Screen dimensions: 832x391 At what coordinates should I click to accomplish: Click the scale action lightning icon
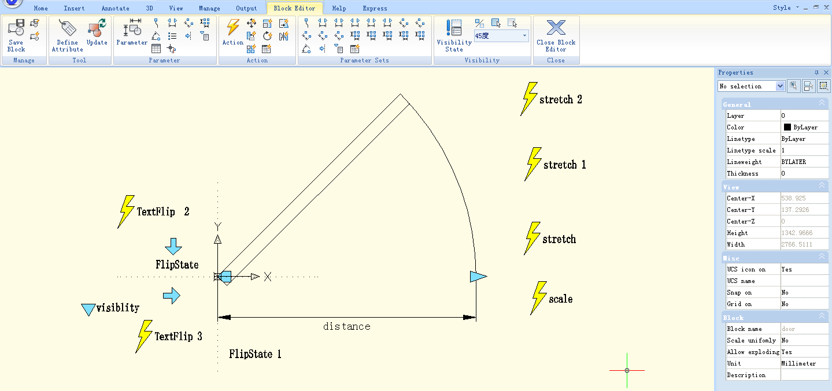539,298
